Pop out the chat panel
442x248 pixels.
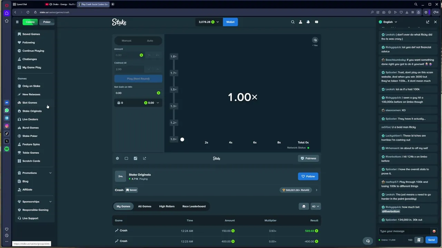[427, 22]
